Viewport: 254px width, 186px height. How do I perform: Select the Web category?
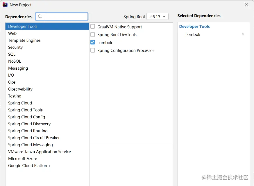point(47,33)
